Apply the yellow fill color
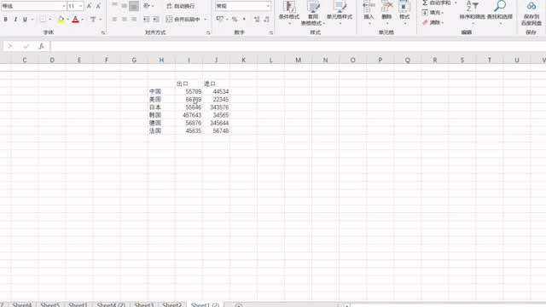The width and height of the screenshot is (546, 307). [x=61, y=20]
